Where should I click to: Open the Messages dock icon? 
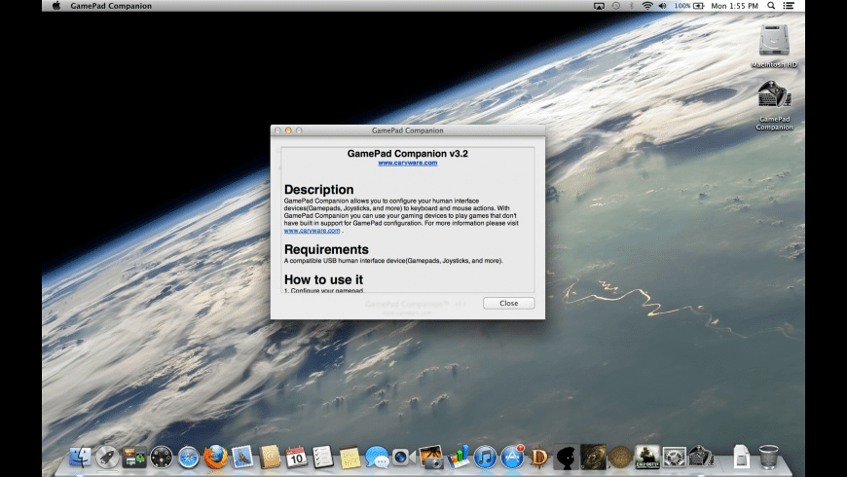(377, 457)
